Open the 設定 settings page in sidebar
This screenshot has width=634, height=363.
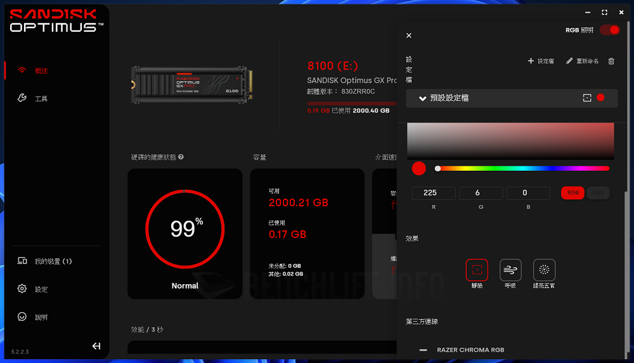click(x=41, y=289)
